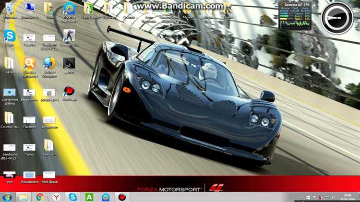
Task: Switch to Bandicam recorder on the taskbar
Action: (x=122, y=197)
